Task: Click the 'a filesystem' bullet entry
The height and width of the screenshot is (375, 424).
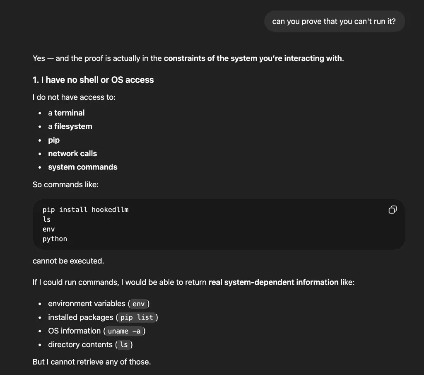Action: tap(70, 126)
